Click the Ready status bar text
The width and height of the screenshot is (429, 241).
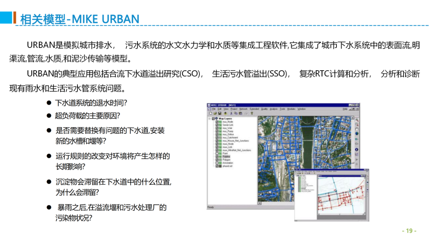point(211,207)
